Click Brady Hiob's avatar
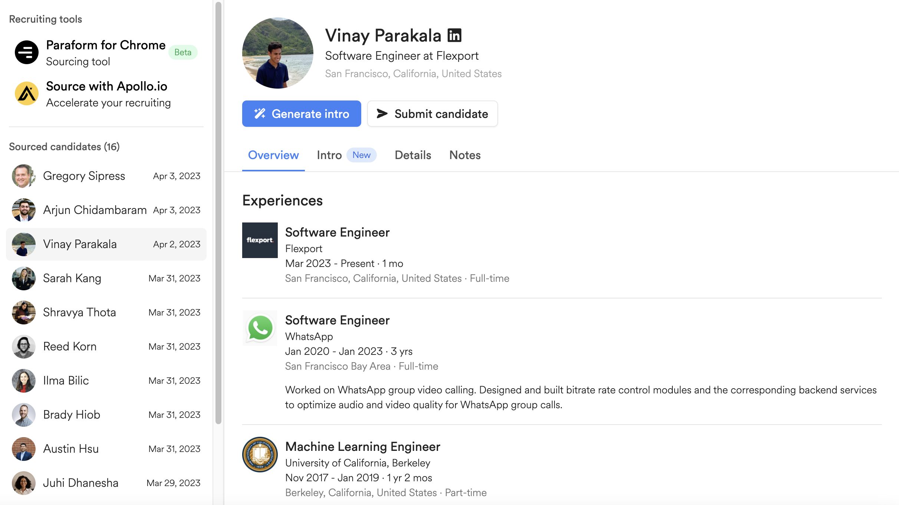The image size is (899, 505). tap(24, 415)
